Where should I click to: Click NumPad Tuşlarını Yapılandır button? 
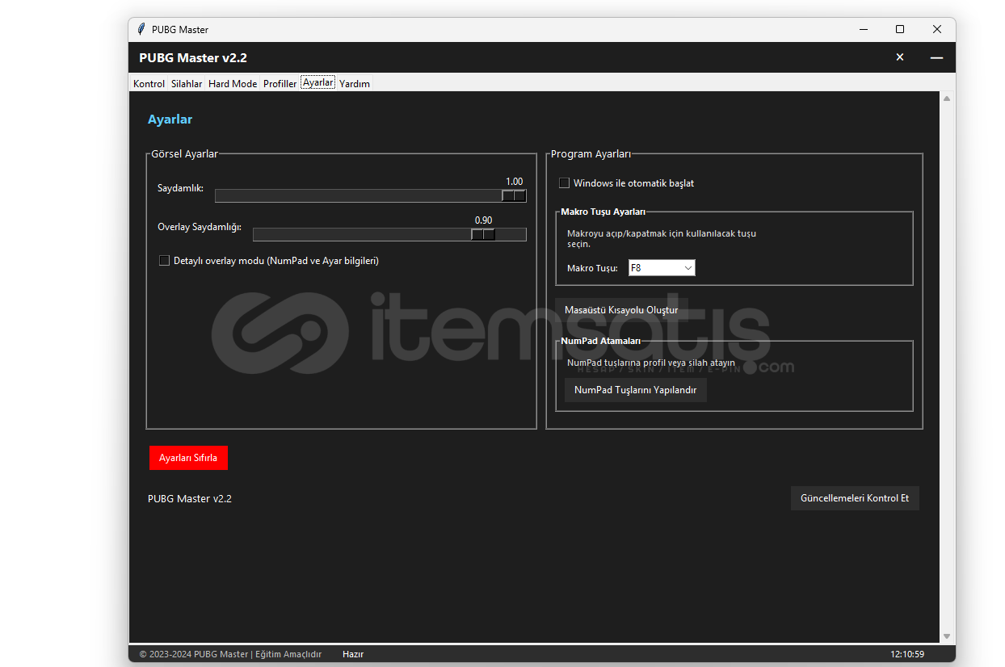point(635,390)
